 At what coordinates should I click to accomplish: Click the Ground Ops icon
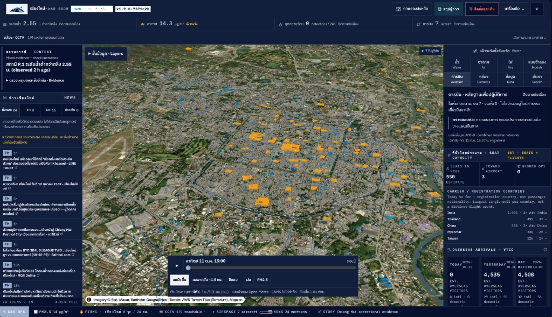(519, 166)
